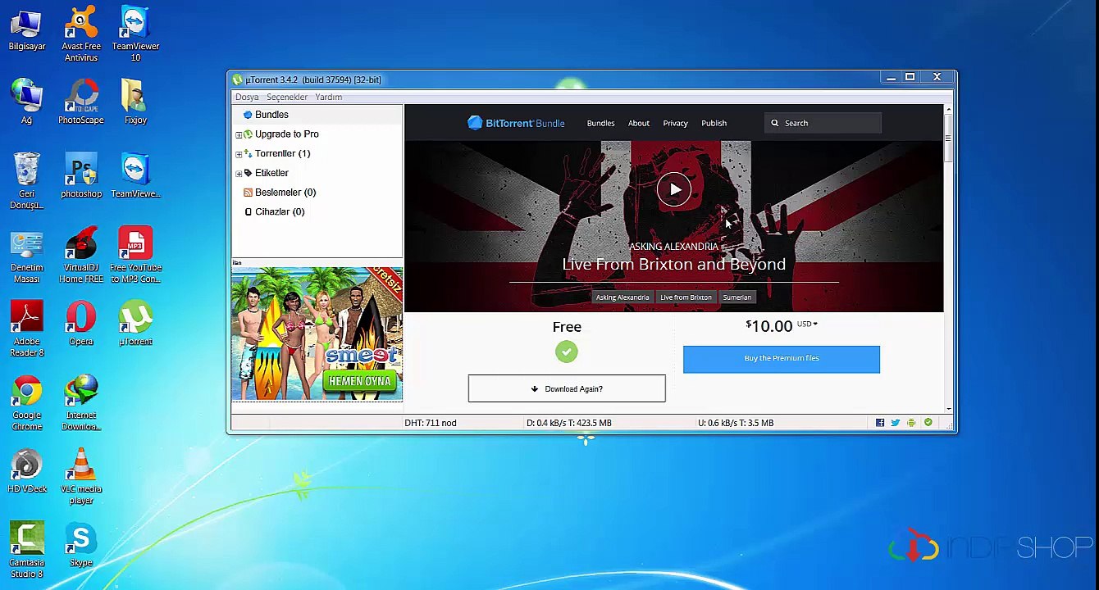The height and width of the screenshot is (590, 1099).
Task: Select Bundles in the sidebar
Action: point(271,115)
